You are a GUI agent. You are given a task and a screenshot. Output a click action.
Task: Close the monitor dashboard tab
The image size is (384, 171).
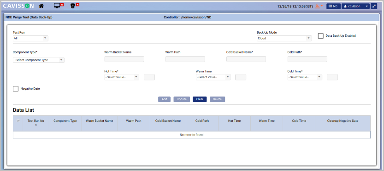[62, 5]
